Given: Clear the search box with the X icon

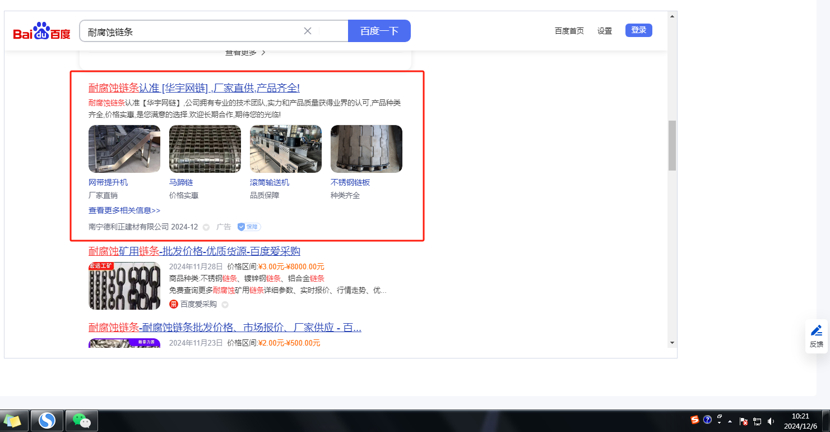Looking at the screenshot, I should tap(308, 31).
